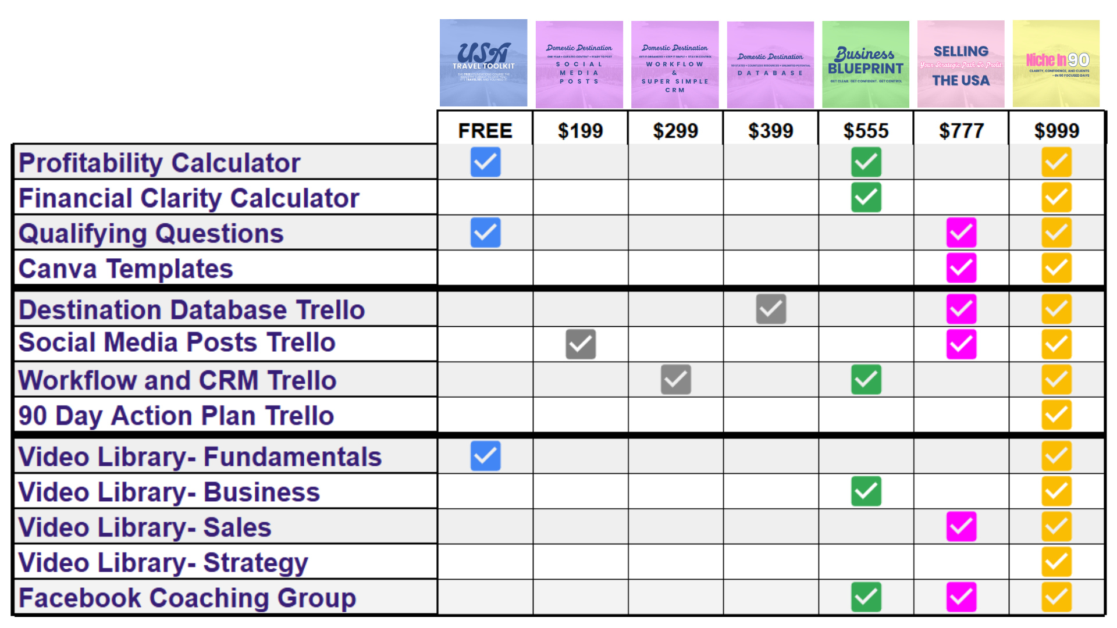Open the Business Blueprint product image
The height and width of the screenshot is (628, 1117).
pyautogui.click(x=866, y=64)
